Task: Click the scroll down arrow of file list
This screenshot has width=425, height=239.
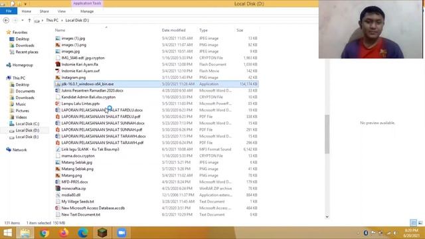Action: click(327, 216)
